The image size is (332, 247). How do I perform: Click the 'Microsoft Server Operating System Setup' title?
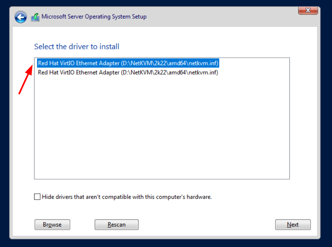(94, 17)
